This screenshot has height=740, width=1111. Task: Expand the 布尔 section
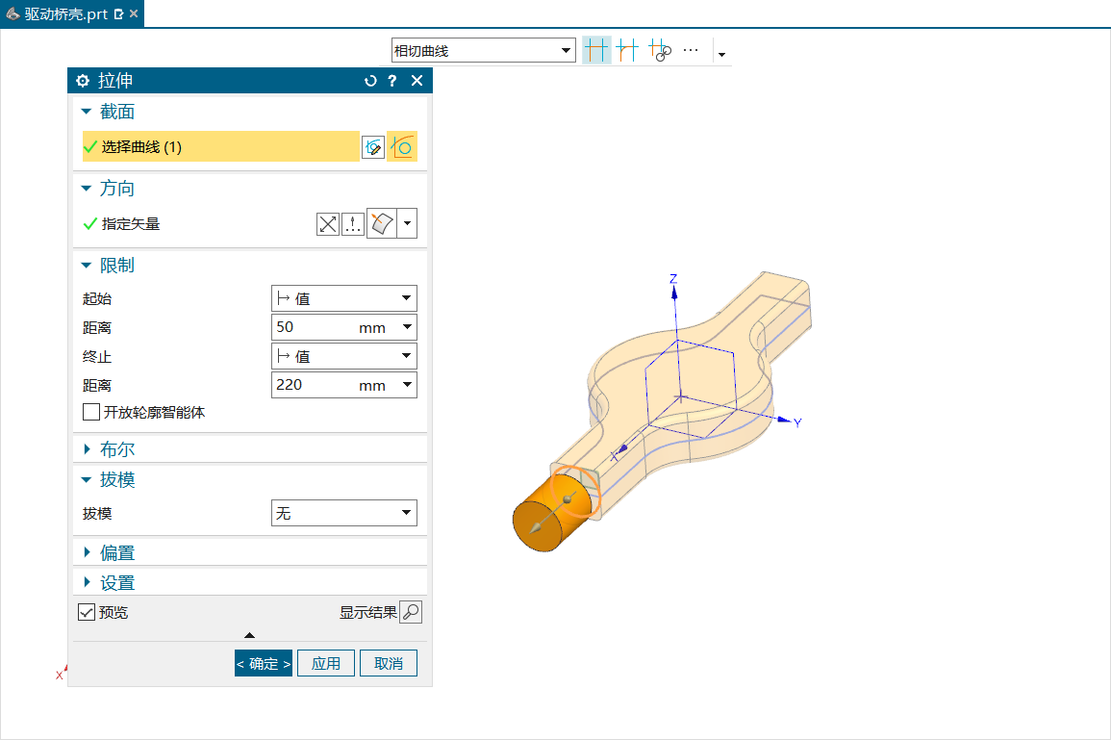(x=87, y=448)
